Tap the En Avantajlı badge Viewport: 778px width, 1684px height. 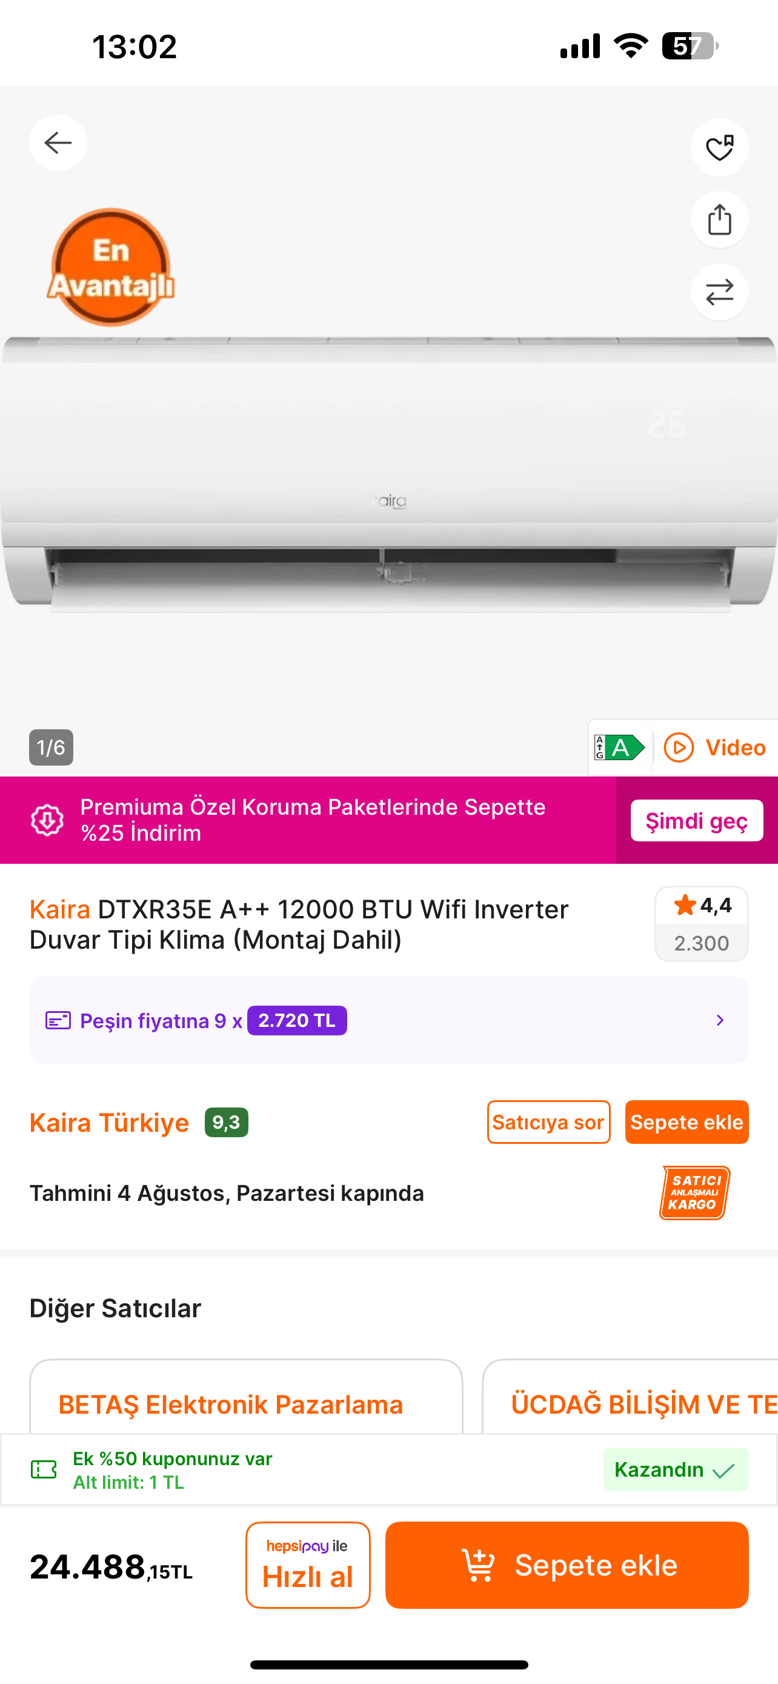click(110, 267)
